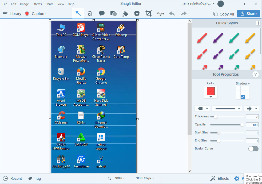262x184 pixels.
Task: Click the Thickness slider
Action: [x=227, y=117]
